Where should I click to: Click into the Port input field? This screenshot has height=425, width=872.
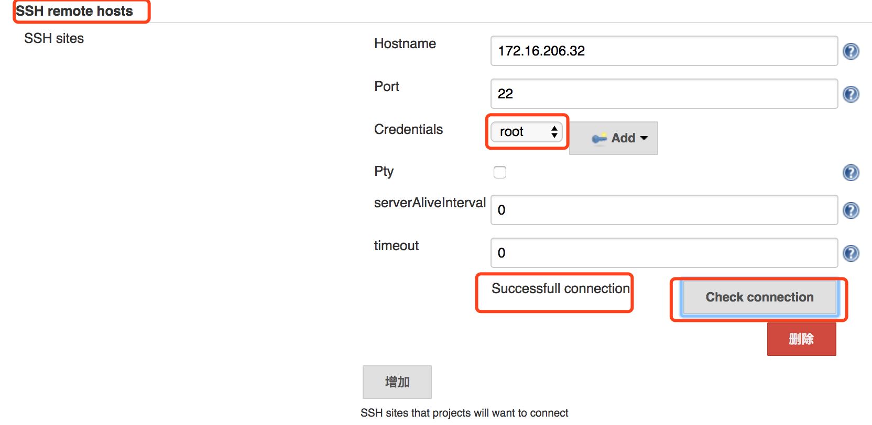pyautogui.click(x=664, y=94)
